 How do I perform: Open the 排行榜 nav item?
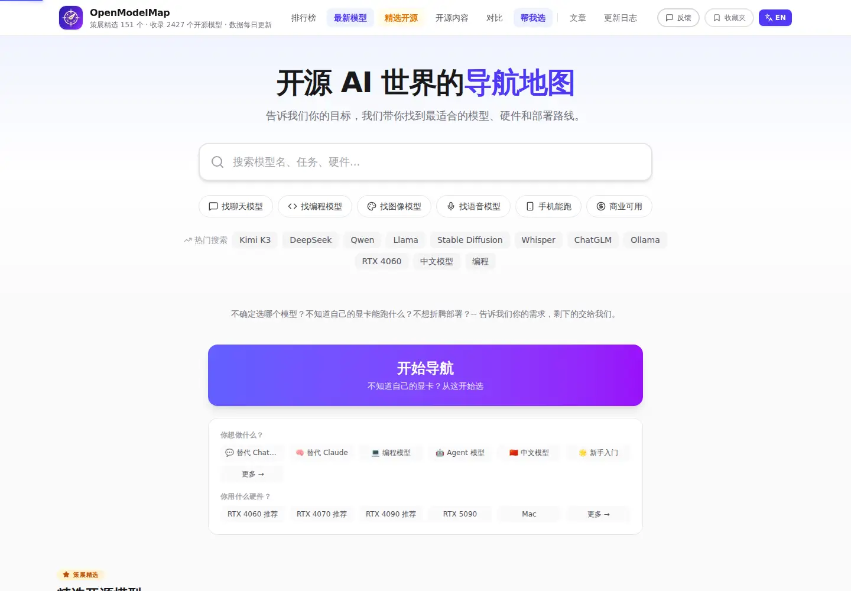(x=304, y=18)
